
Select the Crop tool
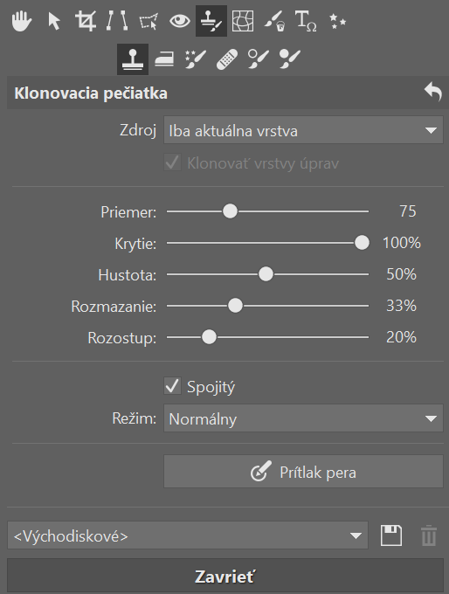[86, 21]
